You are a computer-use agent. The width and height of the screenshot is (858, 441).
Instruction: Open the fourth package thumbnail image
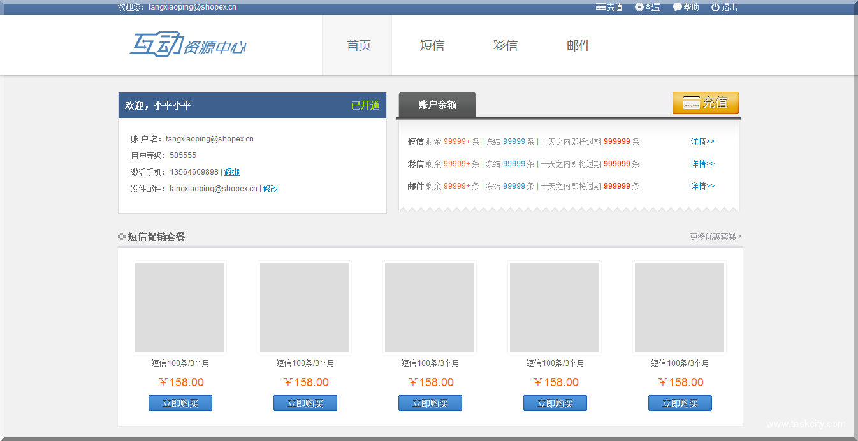555,307
